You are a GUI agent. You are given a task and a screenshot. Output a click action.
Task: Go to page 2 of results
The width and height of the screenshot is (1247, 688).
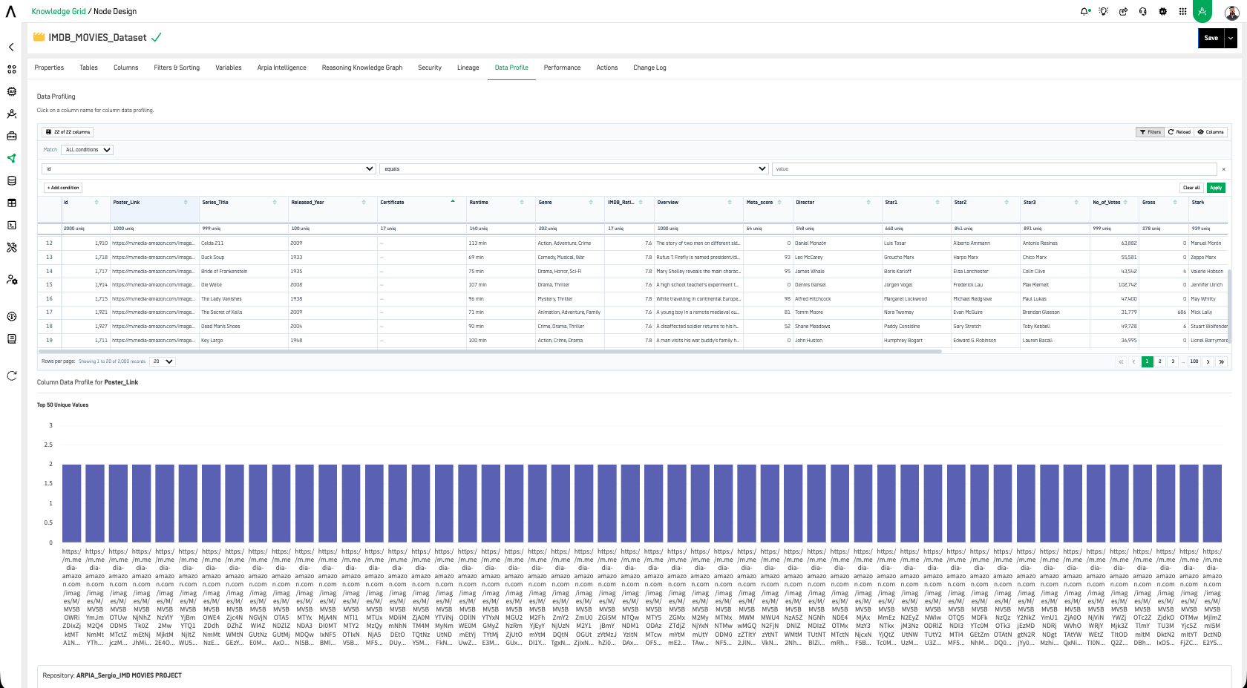tap(1159, 361)
